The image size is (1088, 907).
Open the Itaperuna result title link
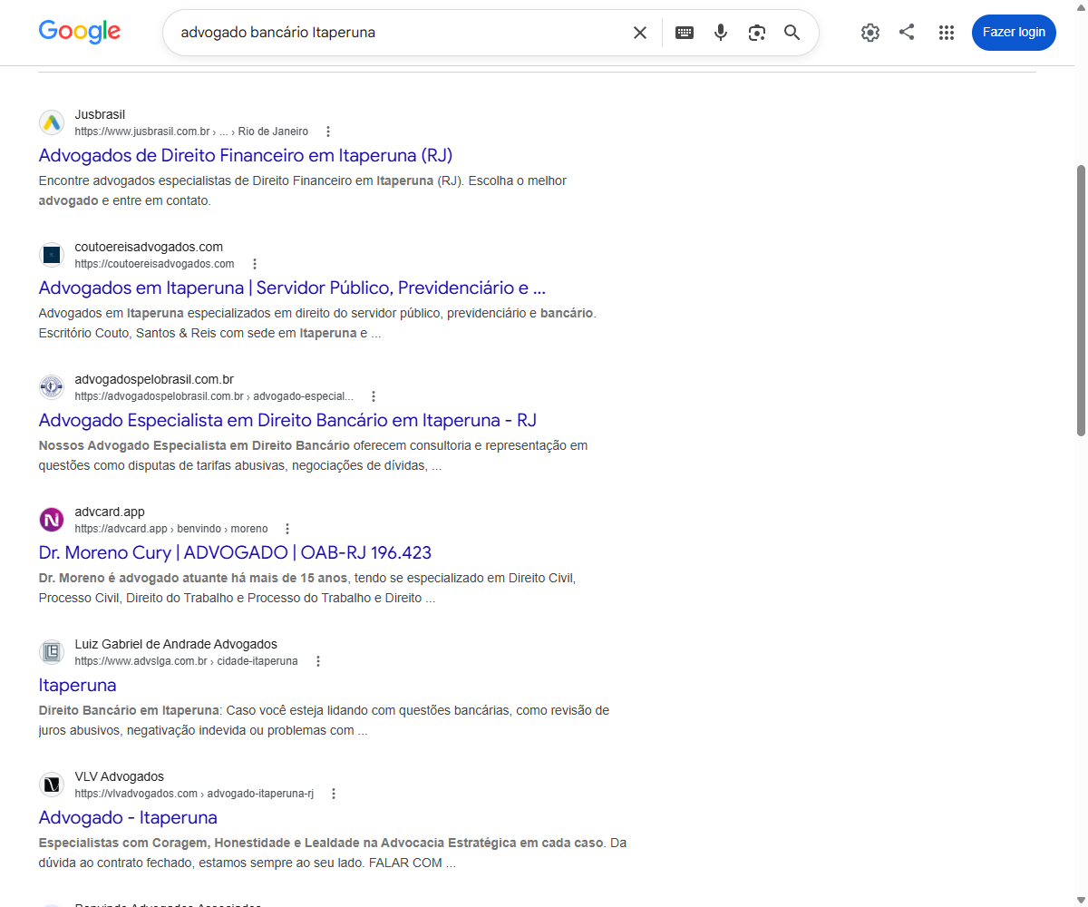click(77, 685)
